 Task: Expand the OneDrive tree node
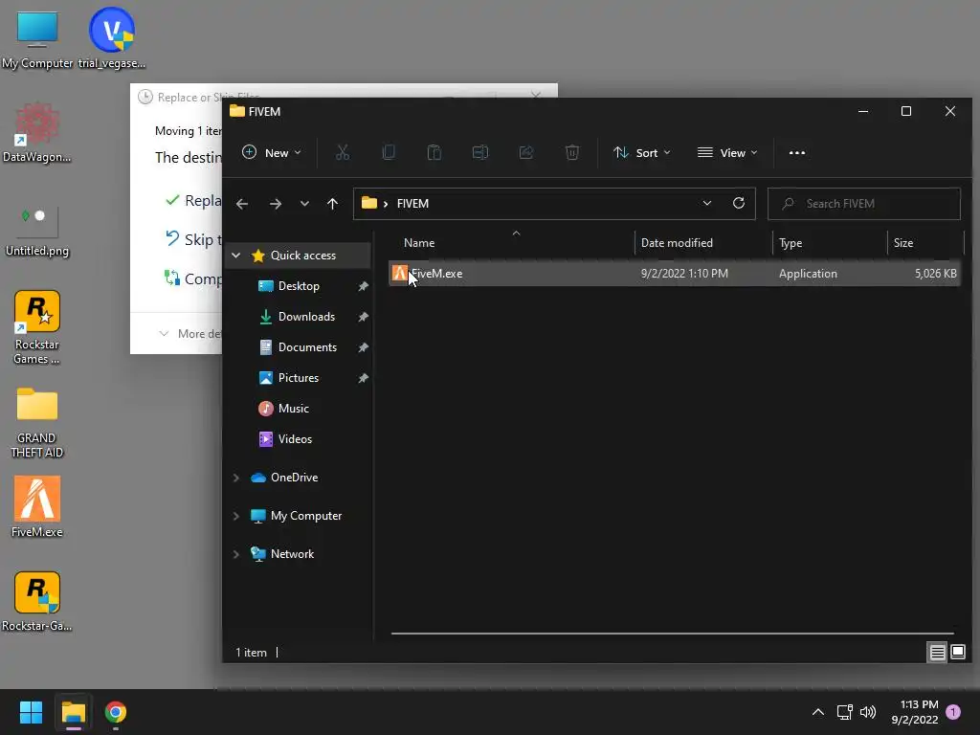[236, 478]
